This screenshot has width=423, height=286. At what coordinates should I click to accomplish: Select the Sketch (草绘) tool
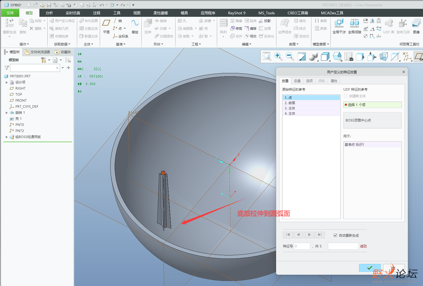pos(135,26)
